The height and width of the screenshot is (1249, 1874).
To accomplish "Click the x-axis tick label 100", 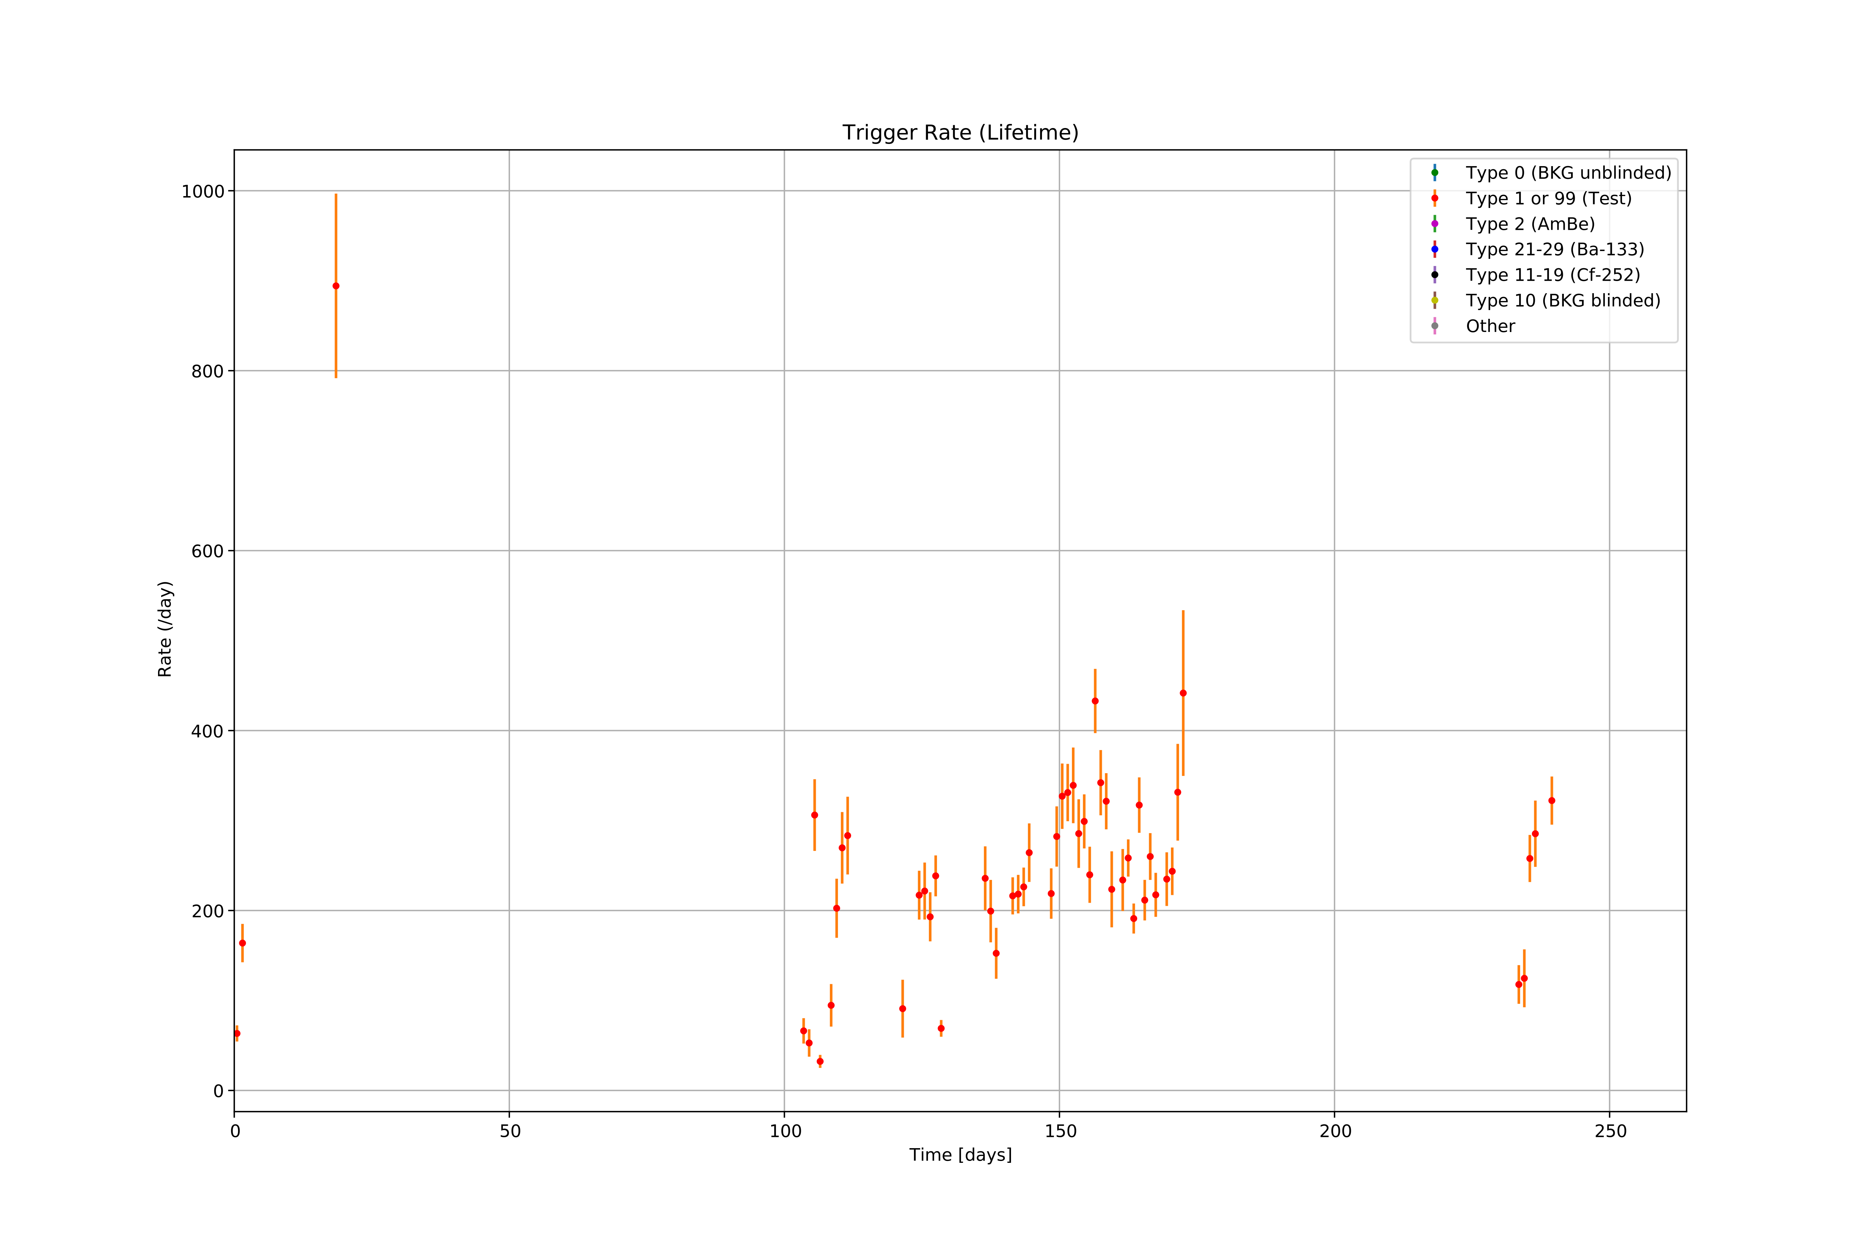I will point(785,1131).
